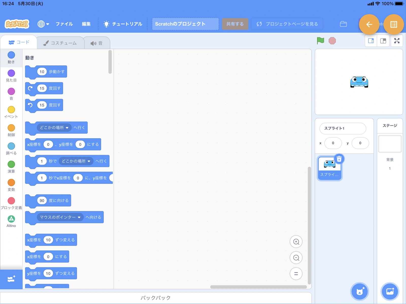Open どこかの場所 dropdown in 1秒で block
The height and width of the screenshot is (304, 406).
(76, 161)
